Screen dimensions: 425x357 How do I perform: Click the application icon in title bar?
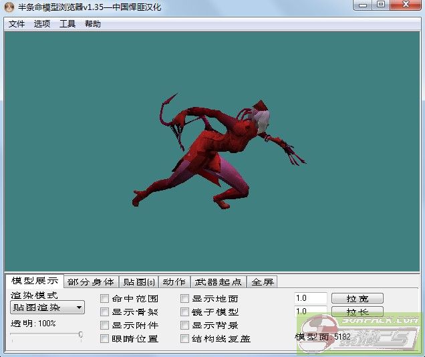[9, 7]
